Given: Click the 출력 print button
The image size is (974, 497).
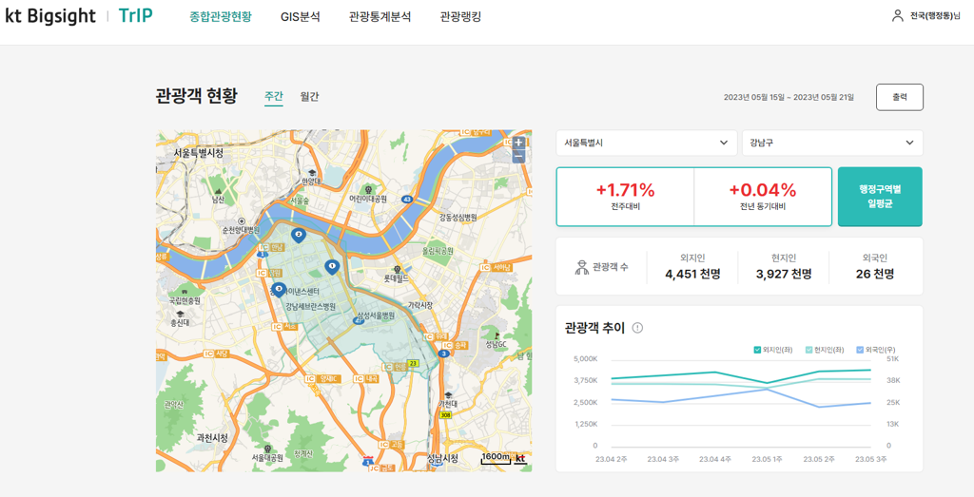Looking at the screenshot, I should pyautogui.click(x=899, y=97).
